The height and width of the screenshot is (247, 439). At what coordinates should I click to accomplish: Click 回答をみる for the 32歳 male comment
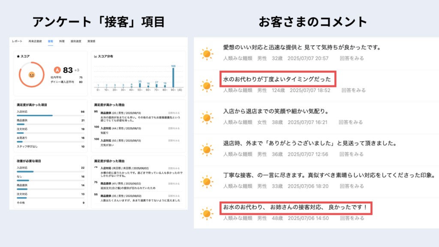[x=353, y=58]
